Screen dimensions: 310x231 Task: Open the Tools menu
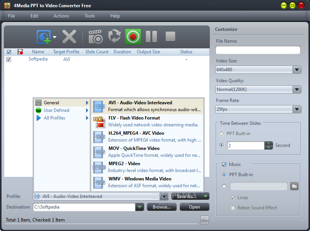pos(90,16)
